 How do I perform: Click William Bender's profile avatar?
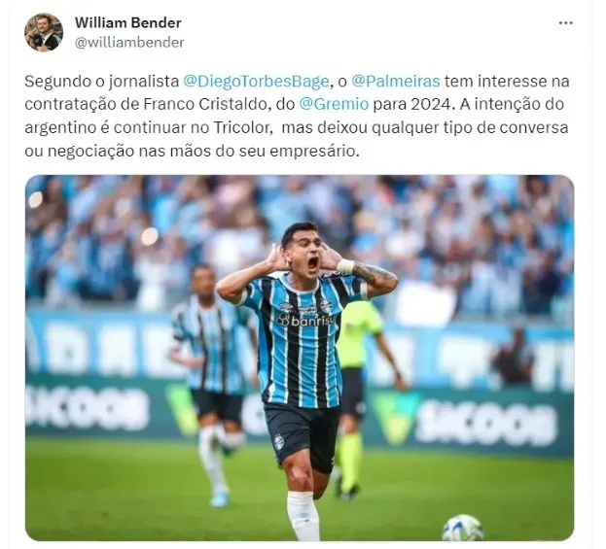tap(44, 32)
